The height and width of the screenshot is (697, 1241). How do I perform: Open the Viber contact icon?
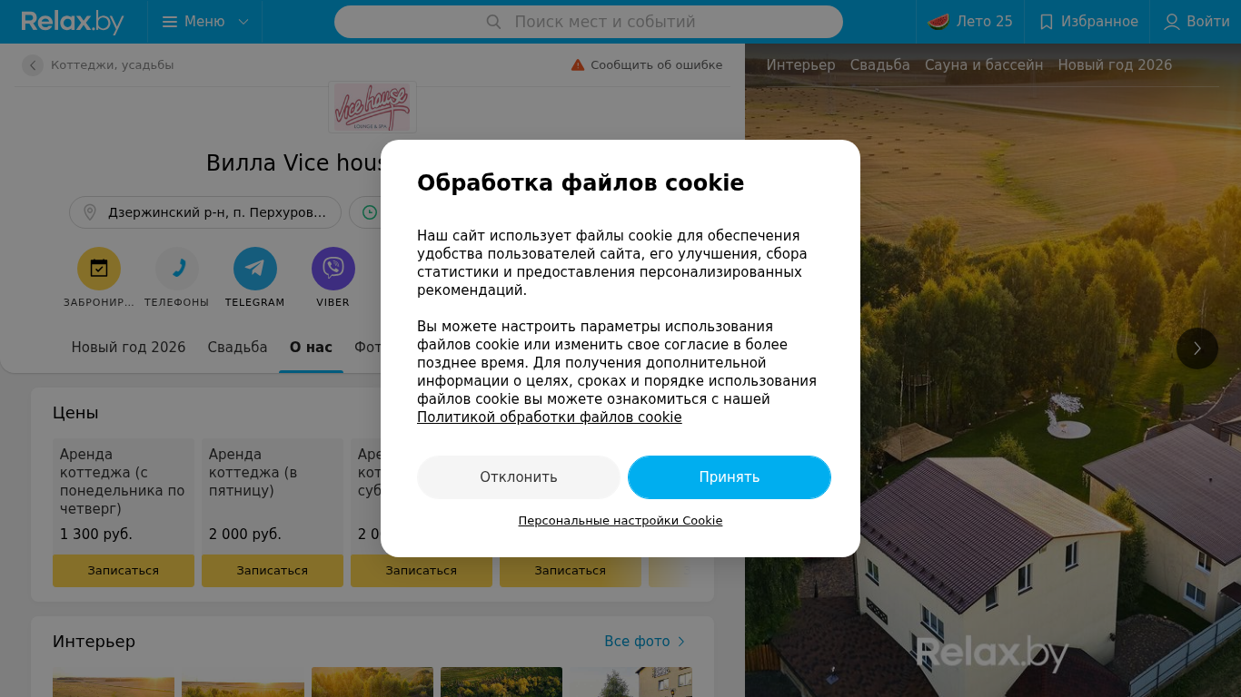(x=333, y=269)
